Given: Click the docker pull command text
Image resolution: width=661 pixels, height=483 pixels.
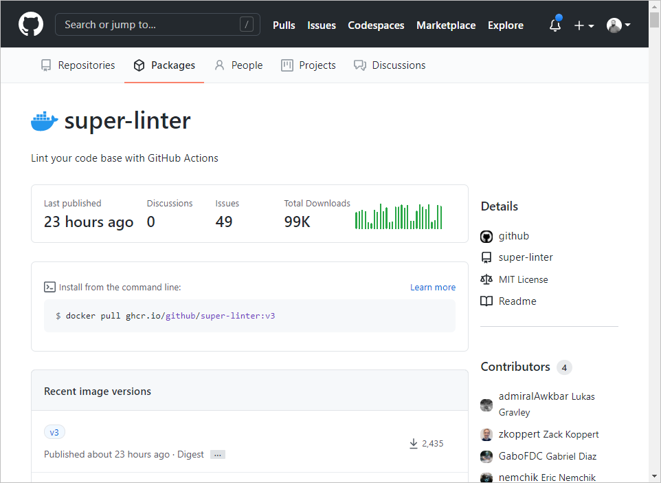Looking at the screenshot, I should [x=170, y=316].
